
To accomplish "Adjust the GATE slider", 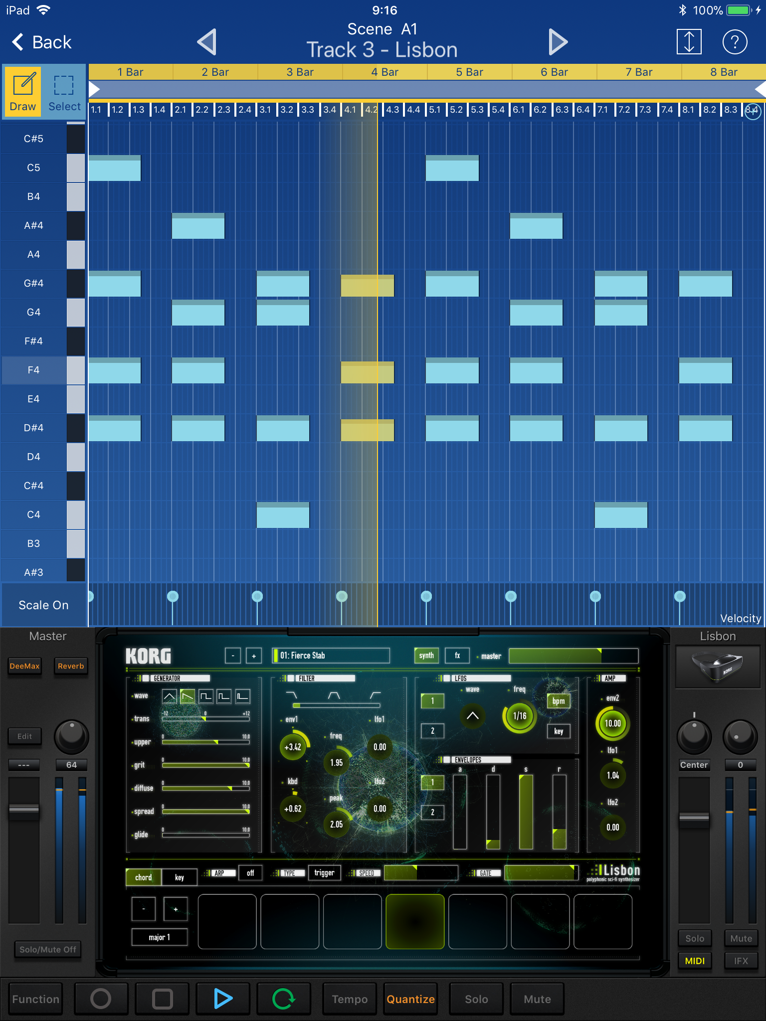I will (542, 873).
